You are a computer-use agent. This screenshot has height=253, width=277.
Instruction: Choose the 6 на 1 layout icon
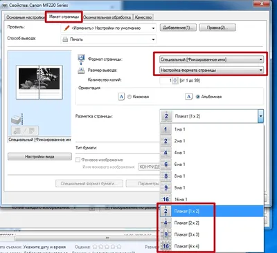click(166, 165)
